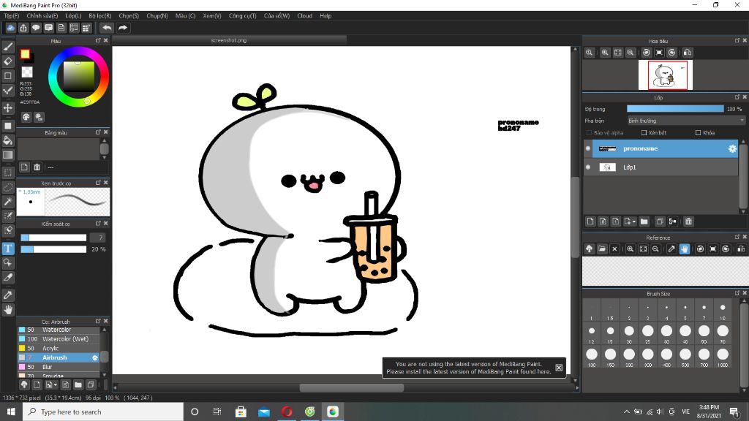Open the Microsoft Store from taskbar
The width and height of the screenshot is (749, 421).
[x=241, y=411]
